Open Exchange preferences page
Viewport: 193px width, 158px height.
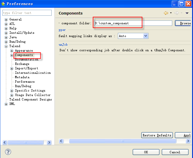[22, 64]
